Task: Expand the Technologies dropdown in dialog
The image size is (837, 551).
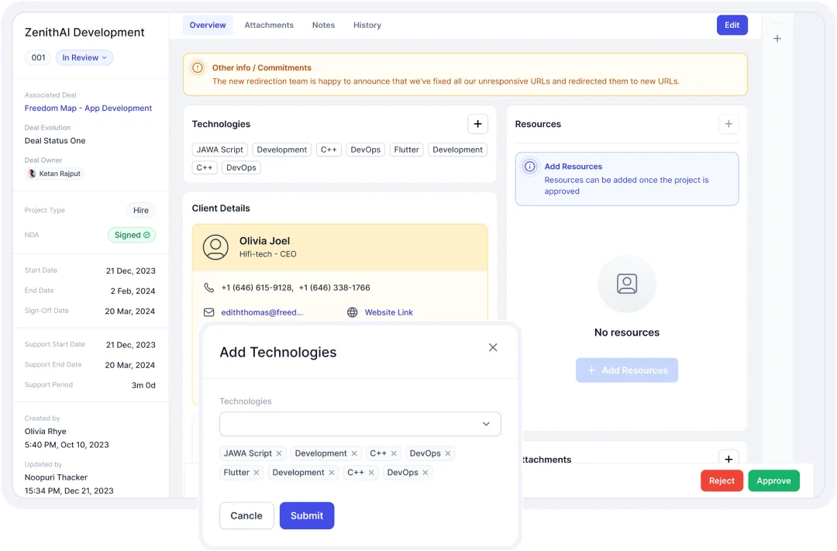Action: (486, 424)
